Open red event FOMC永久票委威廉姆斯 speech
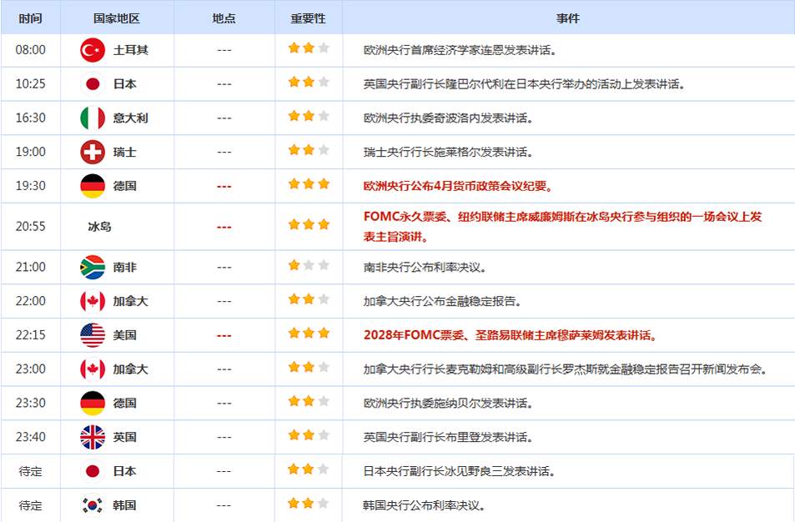 pyautogui.click(x=563, y=227)
